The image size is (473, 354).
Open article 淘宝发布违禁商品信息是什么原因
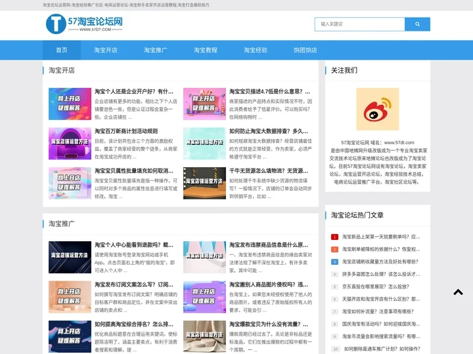click(269, 245)
